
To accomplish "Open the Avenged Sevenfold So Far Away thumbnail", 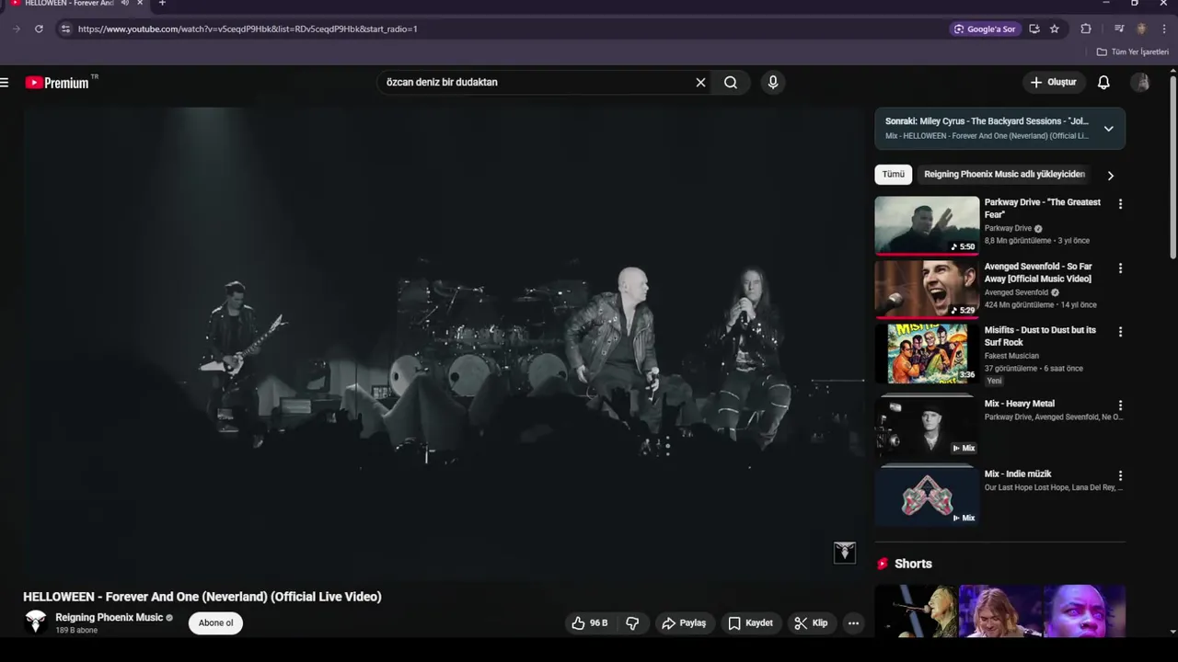I will (927, 290).
